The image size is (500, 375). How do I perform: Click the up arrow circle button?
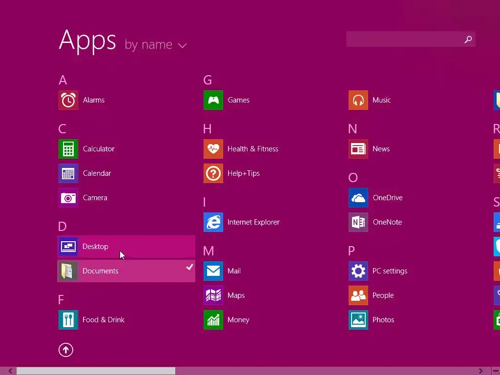point(66,350)
